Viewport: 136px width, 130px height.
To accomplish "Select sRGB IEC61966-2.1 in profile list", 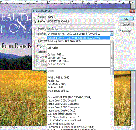I will tap(78, 91).
